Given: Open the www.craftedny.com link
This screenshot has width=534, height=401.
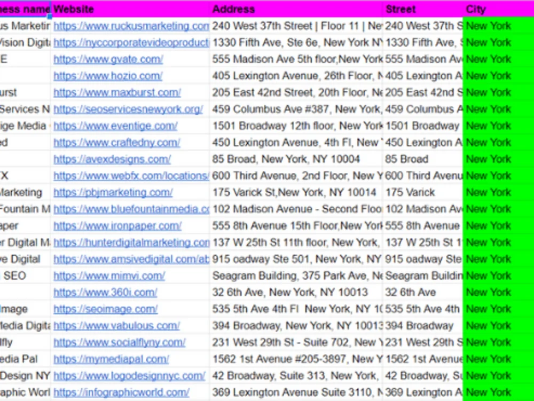Looking at the screenshot, I should [117, 143].
